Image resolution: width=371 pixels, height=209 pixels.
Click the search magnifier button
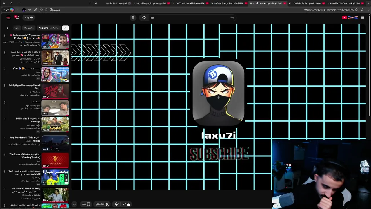(x=144, y=17)
